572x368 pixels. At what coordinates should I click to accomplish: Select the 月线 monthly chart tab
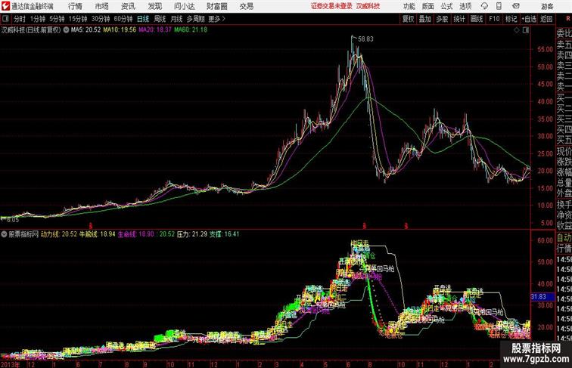(176, 19)
